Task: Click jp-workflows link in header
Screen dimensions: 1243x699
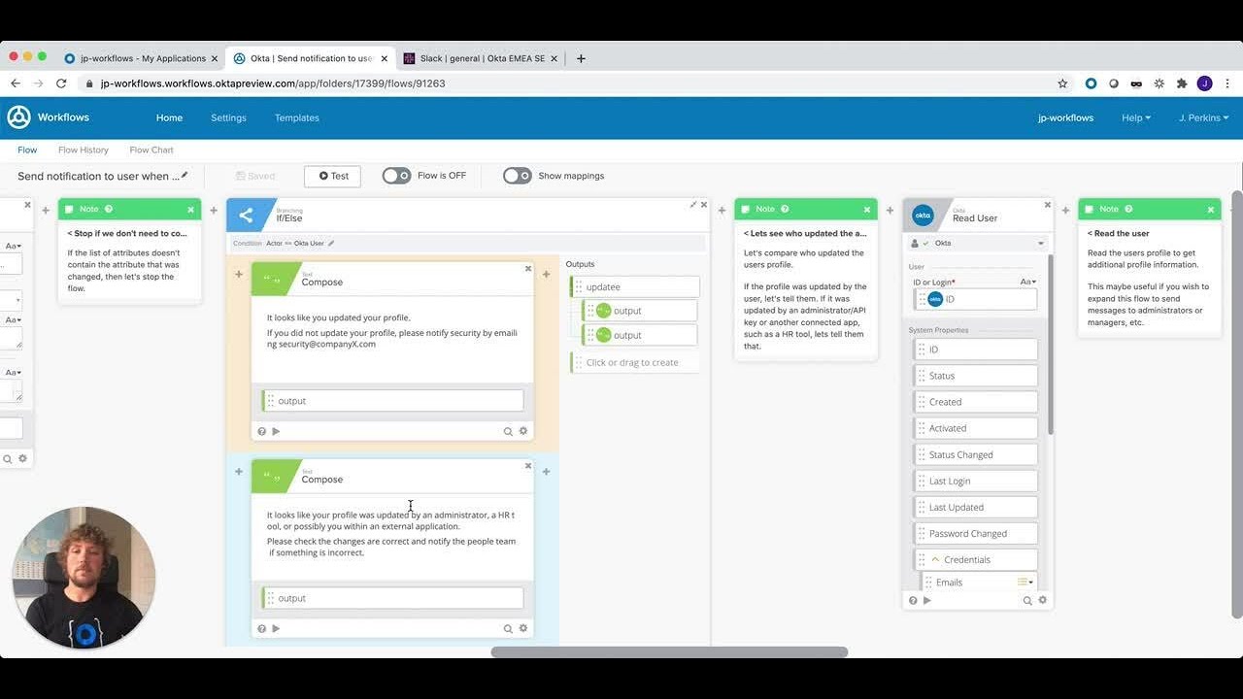Action: 1065,117
